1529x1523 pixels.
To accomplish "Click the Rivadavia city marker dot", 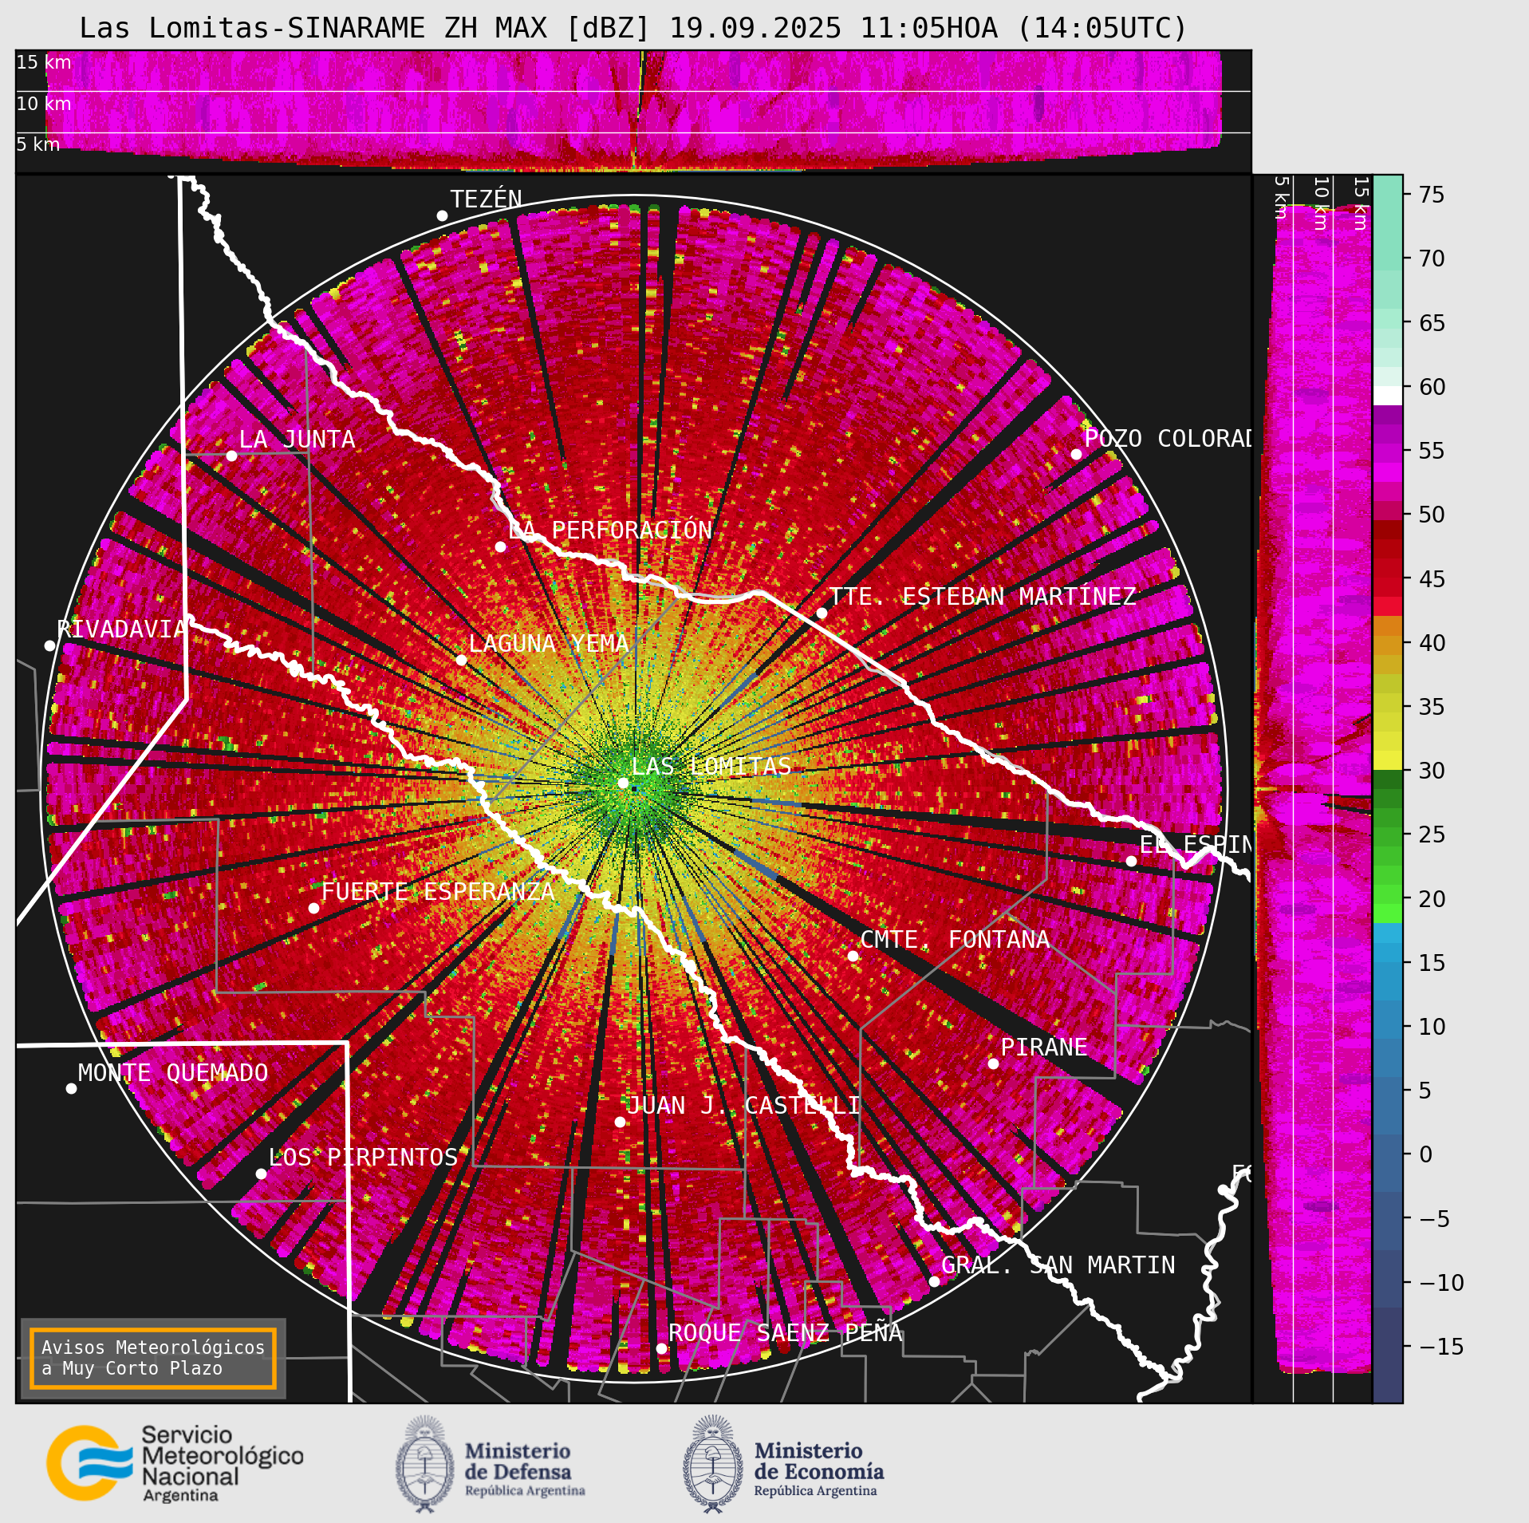I will 49,645.
